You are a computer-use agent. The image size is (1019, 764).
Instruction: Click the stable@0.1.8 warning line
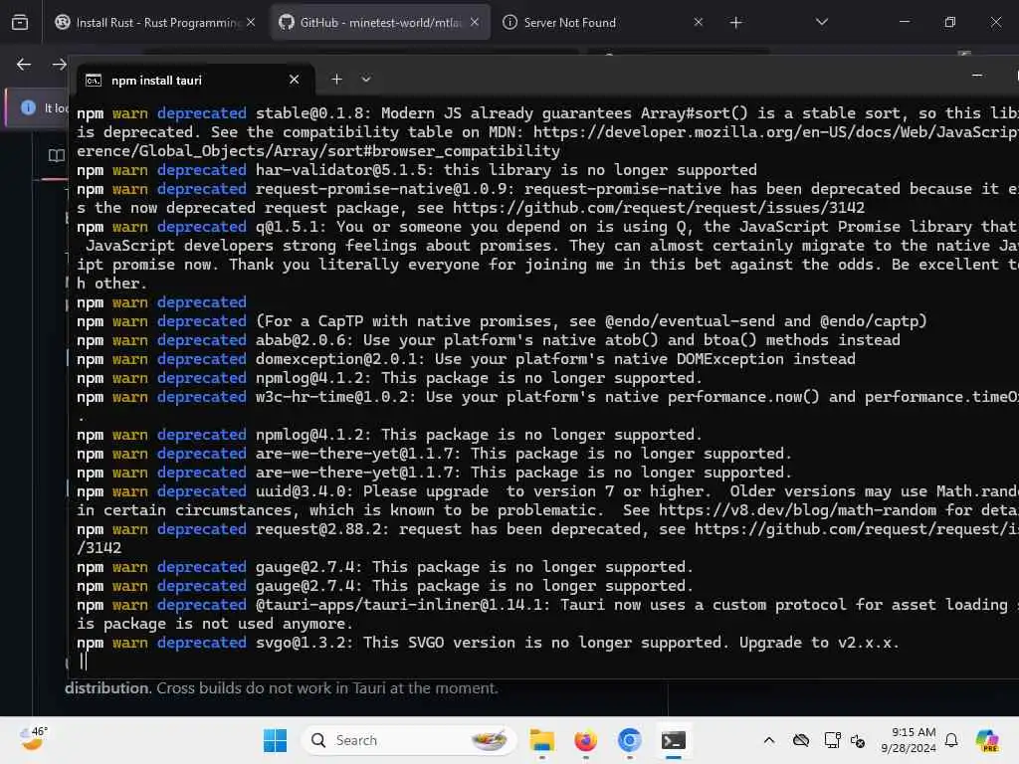547,132
